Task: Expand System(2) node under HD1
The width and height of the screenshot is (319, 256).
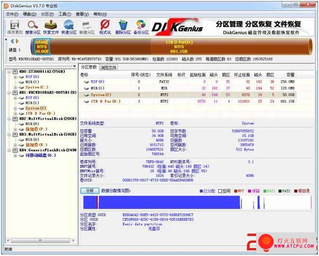Action: tap(15, 109)
